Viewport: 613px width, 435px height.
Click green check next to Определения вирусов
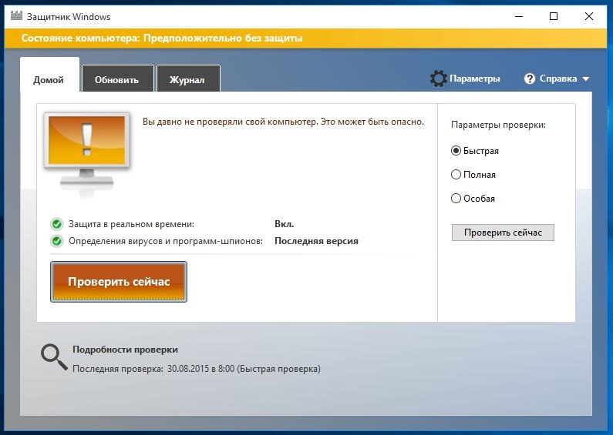pyautogui.click(x=57, y=241)
